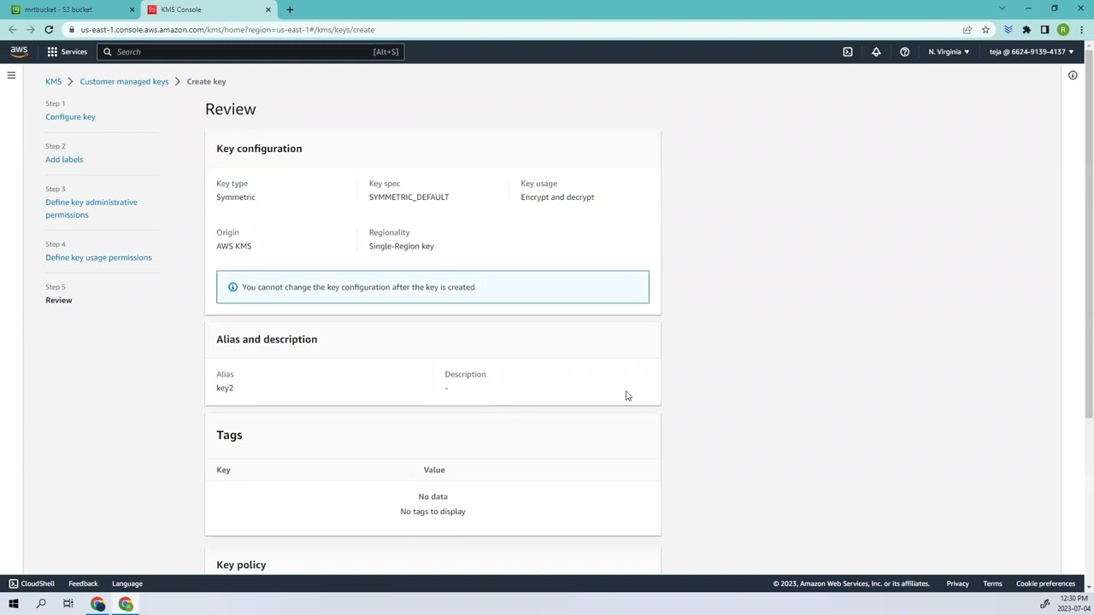The width and height of the screenshot is (1094, 615).
Task: Open Windows taskbar search
Action: point(41,604)
